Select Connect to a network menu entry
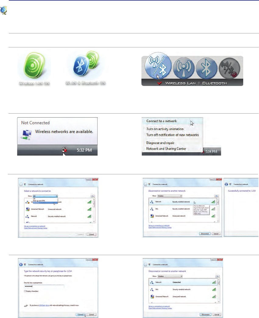Viewport: 259px width, 318px height. (162, 121)
